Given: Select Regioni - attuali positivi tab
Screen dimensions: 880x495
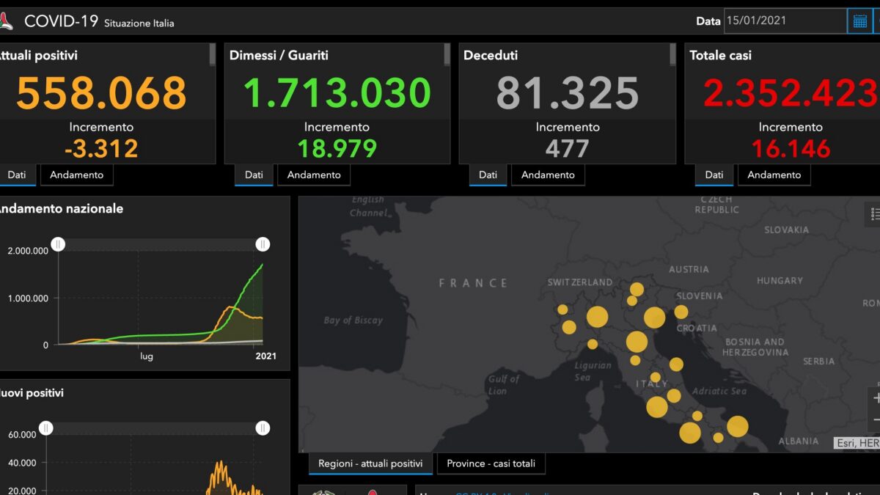Looking at the screenshot, I should click(370, 463).
